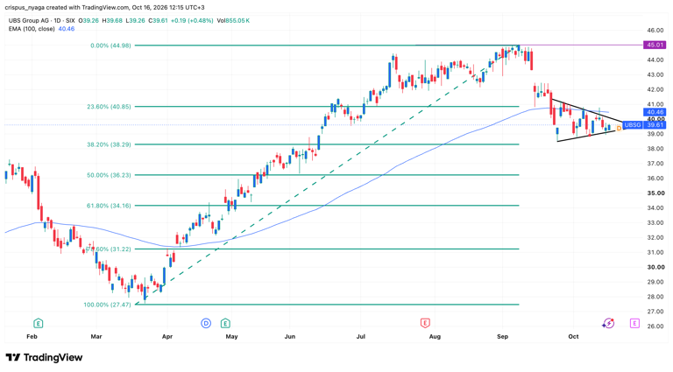Click the Vol 855.05K value
Viewport: 673px width, 372px height.
(x=233, y=21)
